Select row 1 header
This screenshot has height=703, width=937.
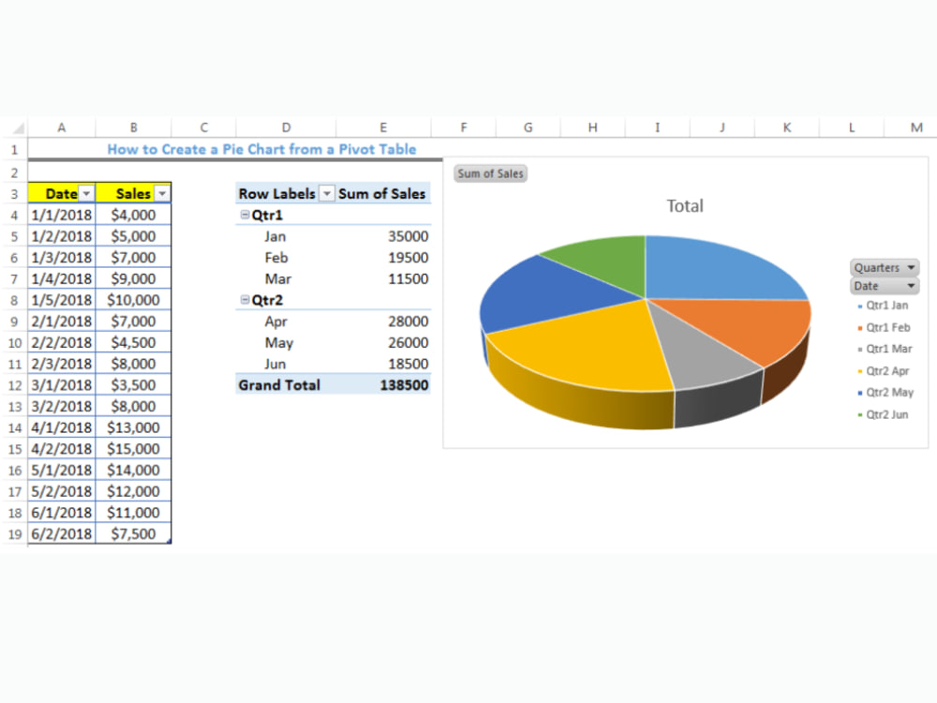(14, 149)
